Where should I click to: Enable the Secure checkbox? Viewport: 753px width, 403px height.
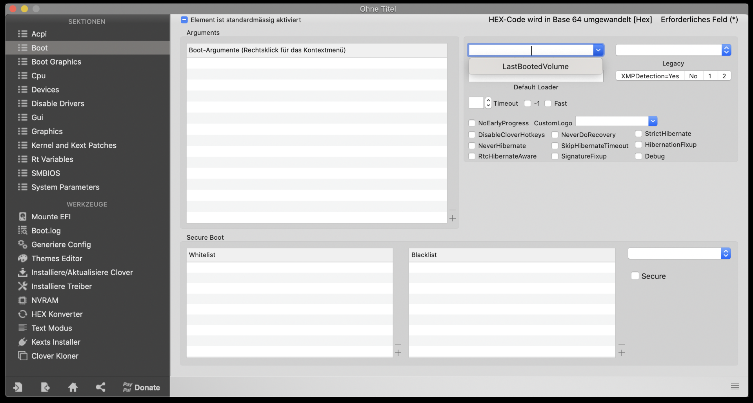[x=635, y=276]
